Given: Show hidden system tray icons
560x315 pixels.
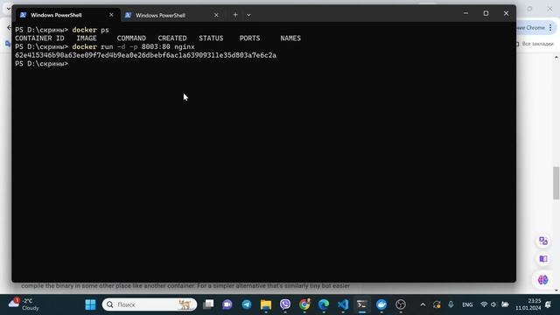Looking at the screenshot, I should [423, 304].
